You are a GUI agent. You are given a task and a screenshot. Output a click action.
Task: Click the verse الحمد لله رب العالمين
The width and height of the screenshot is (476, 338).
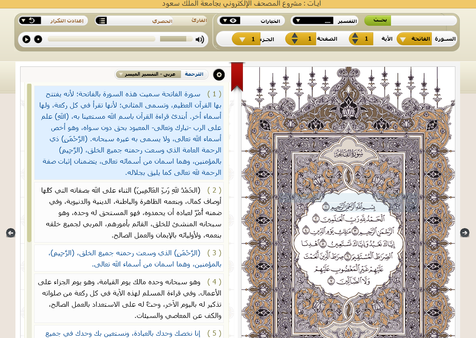pos(353,219)
